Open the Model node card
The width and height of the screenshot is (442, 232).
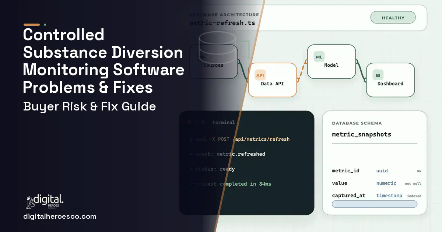[331, 61]
